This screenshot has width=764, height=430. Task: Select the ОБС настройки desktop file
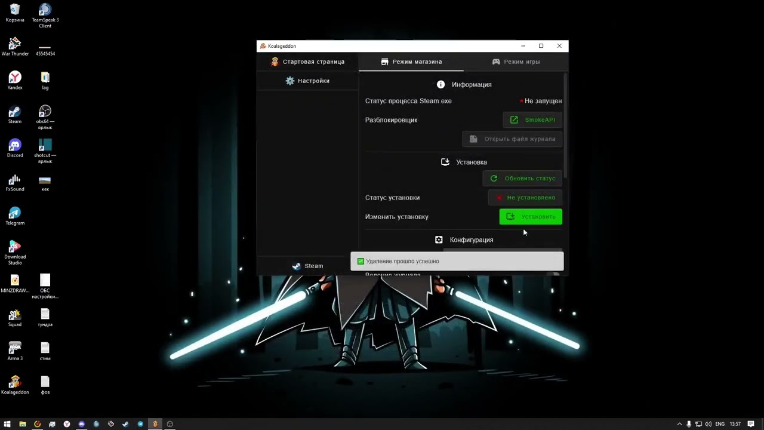(45, 287)
